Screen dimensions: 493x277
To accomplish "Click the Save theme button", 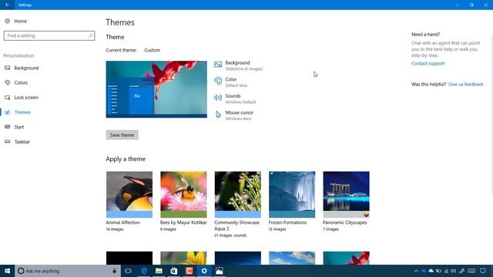I will 122,135.
